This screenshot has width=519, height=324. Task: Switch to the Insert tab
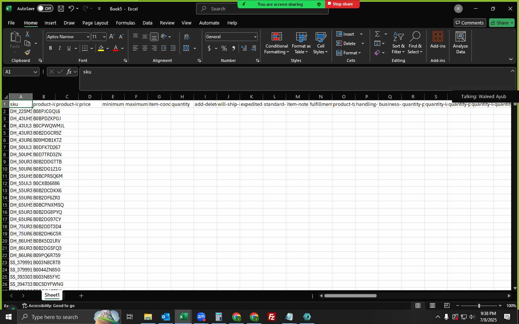point(50,23)
